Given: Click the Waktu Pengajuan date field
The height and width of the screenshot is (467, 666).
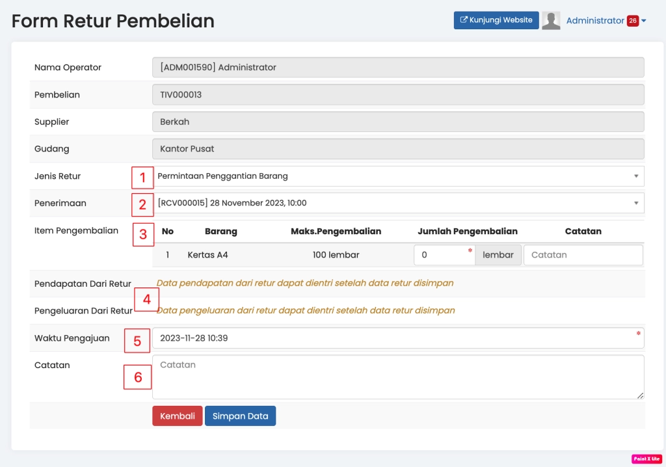Looking at the screenshot, I should (x=398, y=338).
